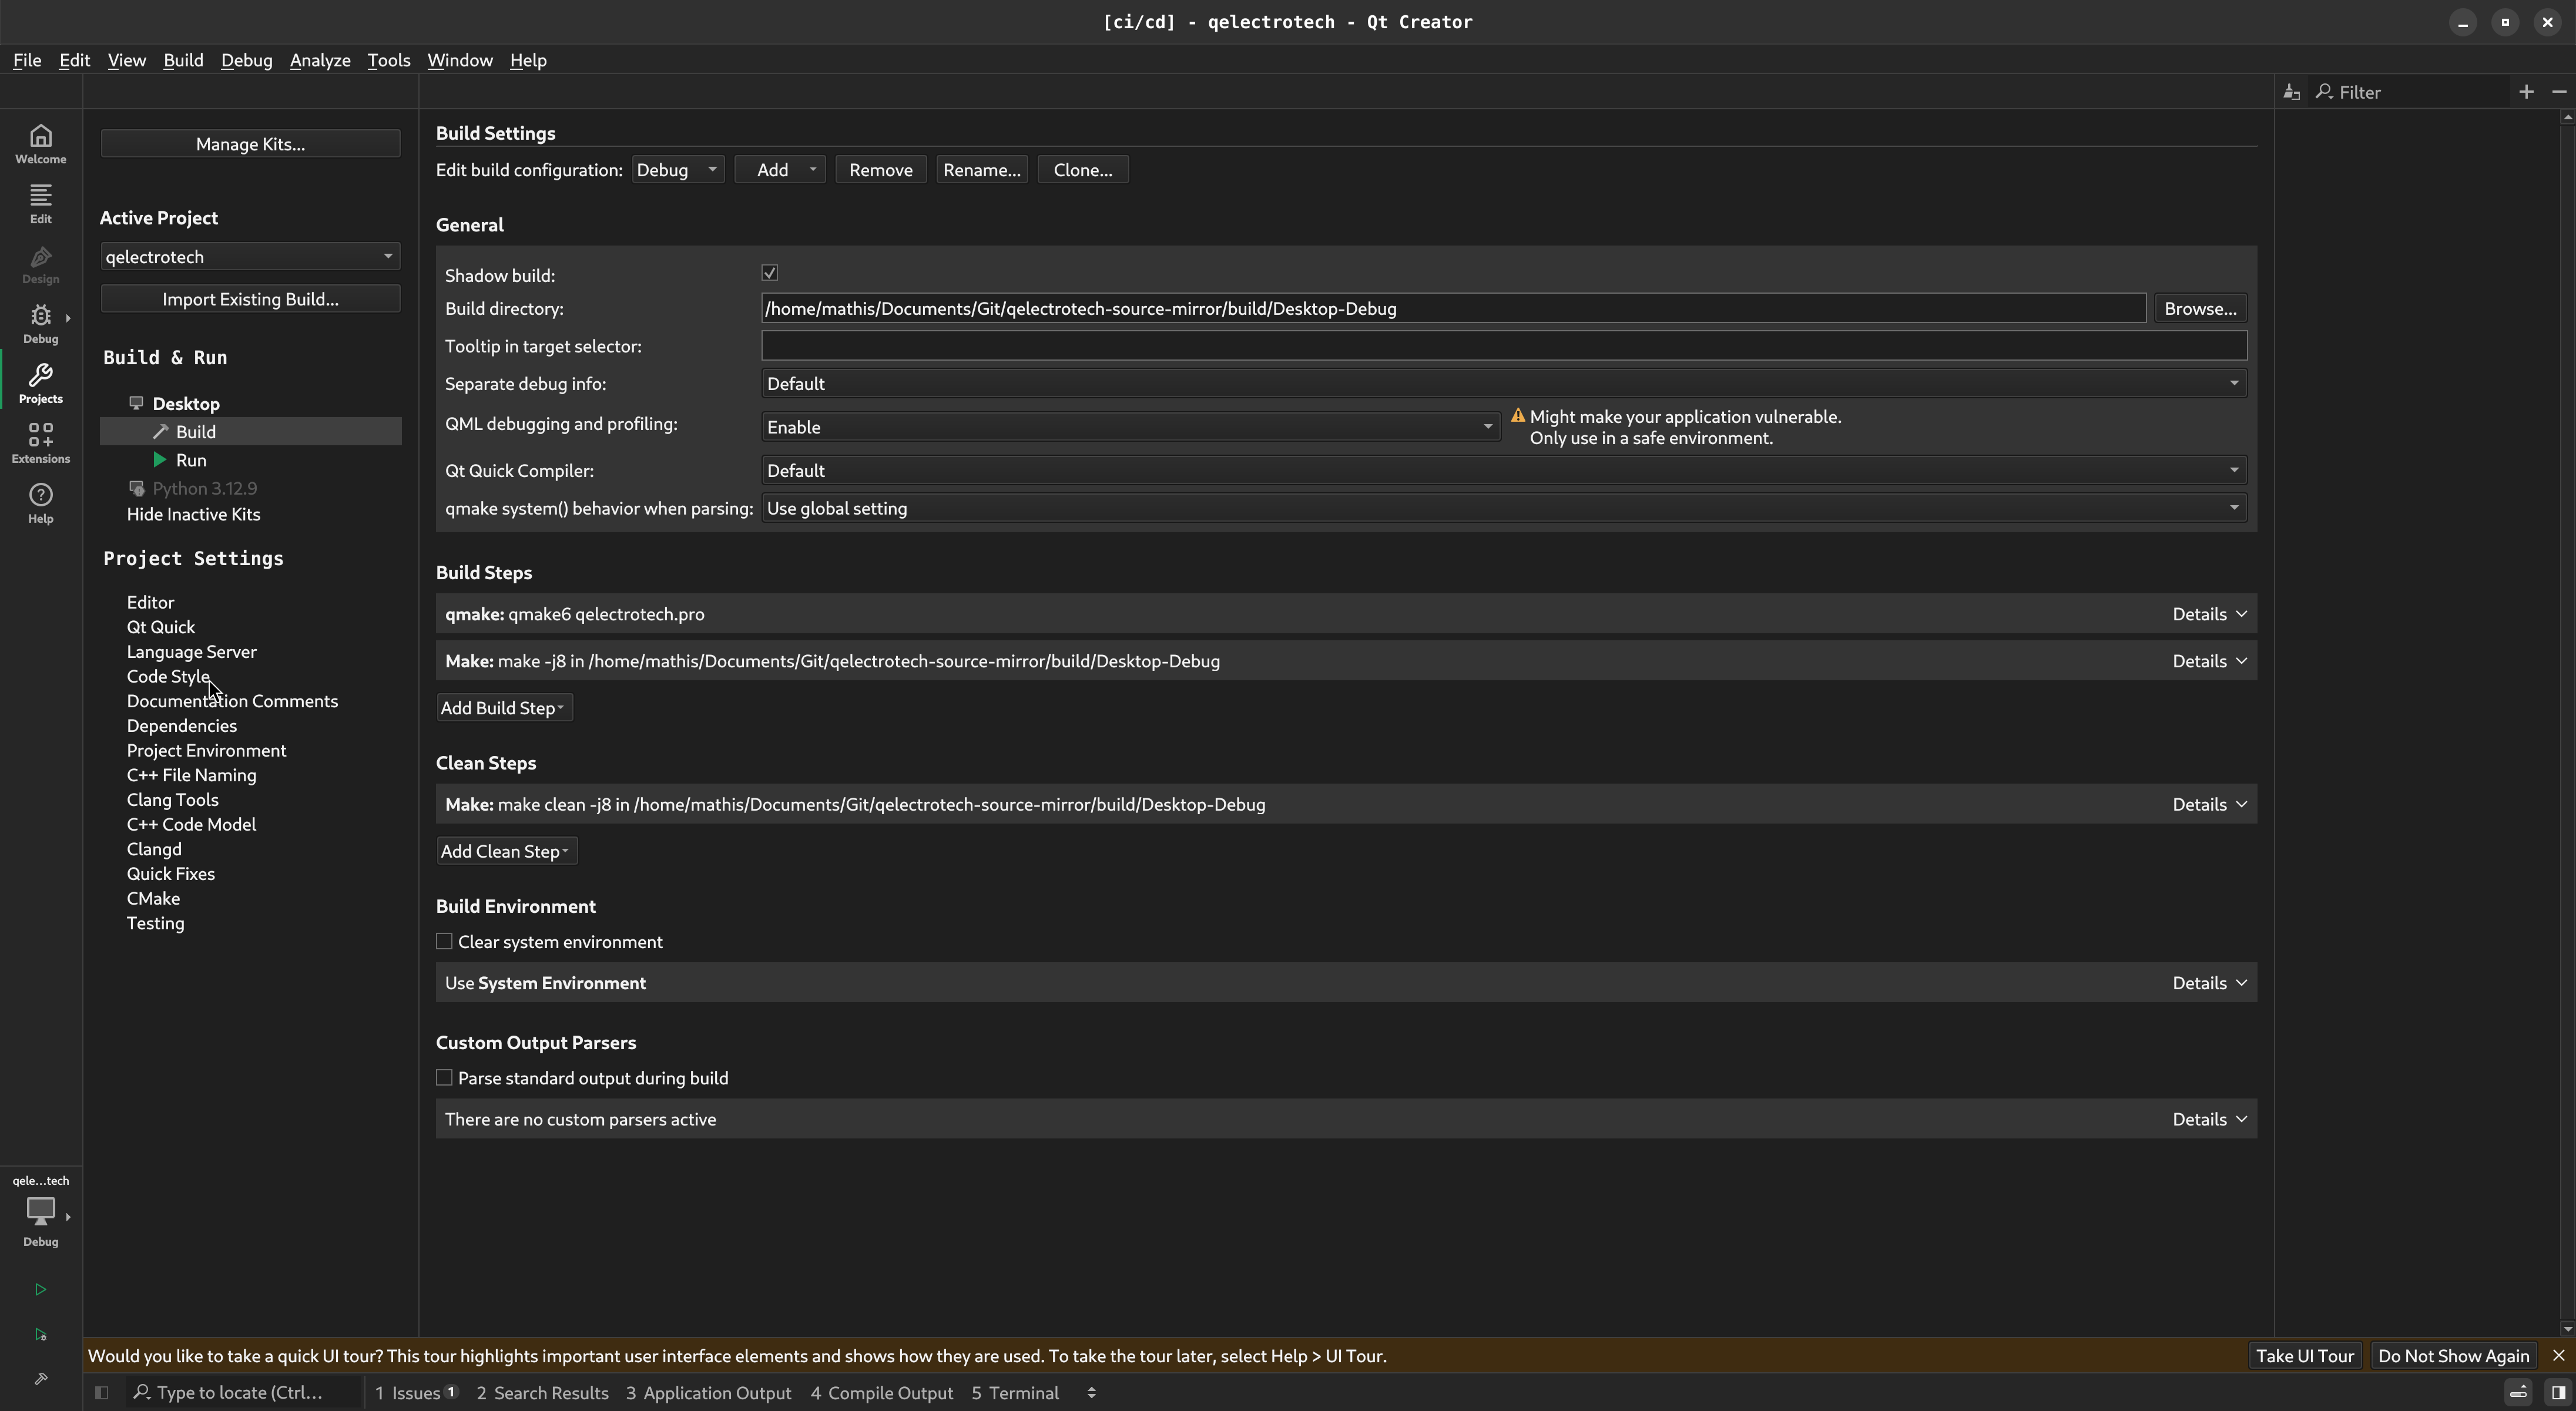
Task: Open the kit selector monitor icon
Action: click(40, 1211)
